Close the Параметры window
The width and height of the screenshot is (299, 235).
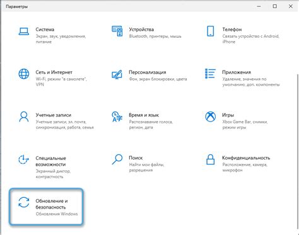291,6
